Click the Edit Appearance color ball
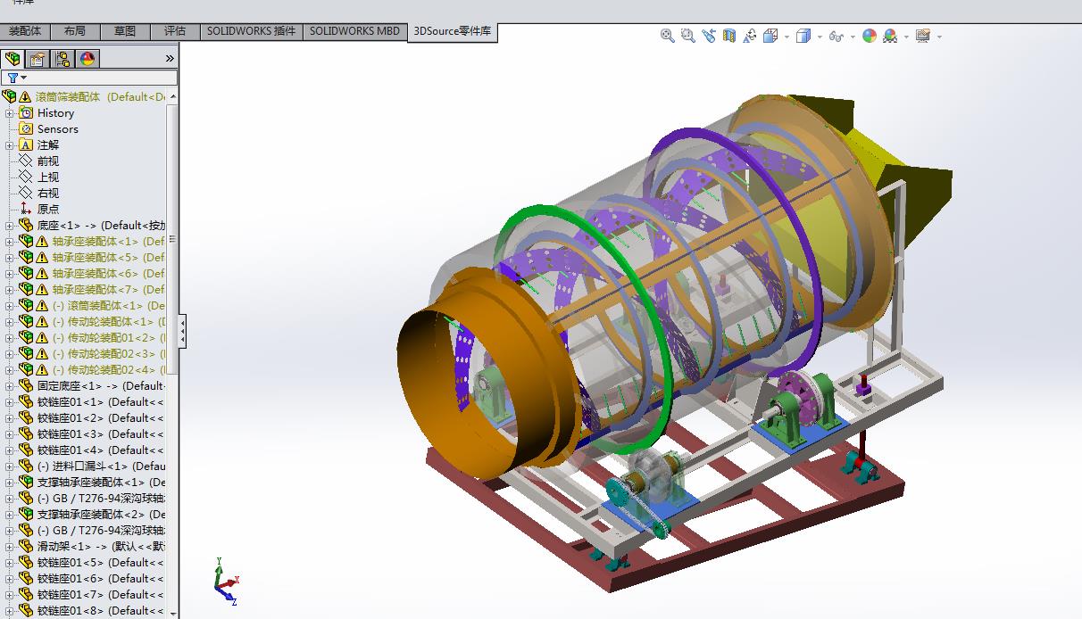Image resolution: width=1082 pixels, height=619 pixels. point(869,36)
